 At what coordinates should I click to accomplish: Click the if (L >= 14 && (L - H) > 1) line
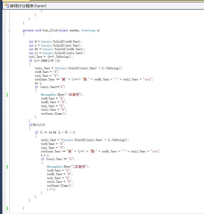55,132
